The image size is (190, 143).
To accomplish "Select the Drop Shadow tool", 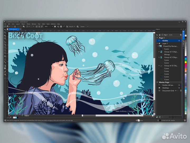I will click(5, 66).
